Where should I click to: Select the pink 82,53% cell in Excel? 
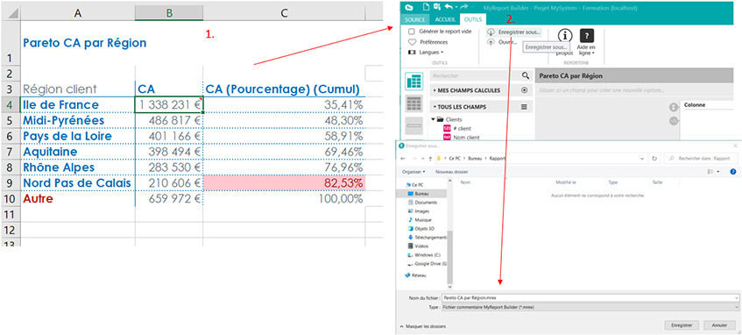click(x=284, y=183)
